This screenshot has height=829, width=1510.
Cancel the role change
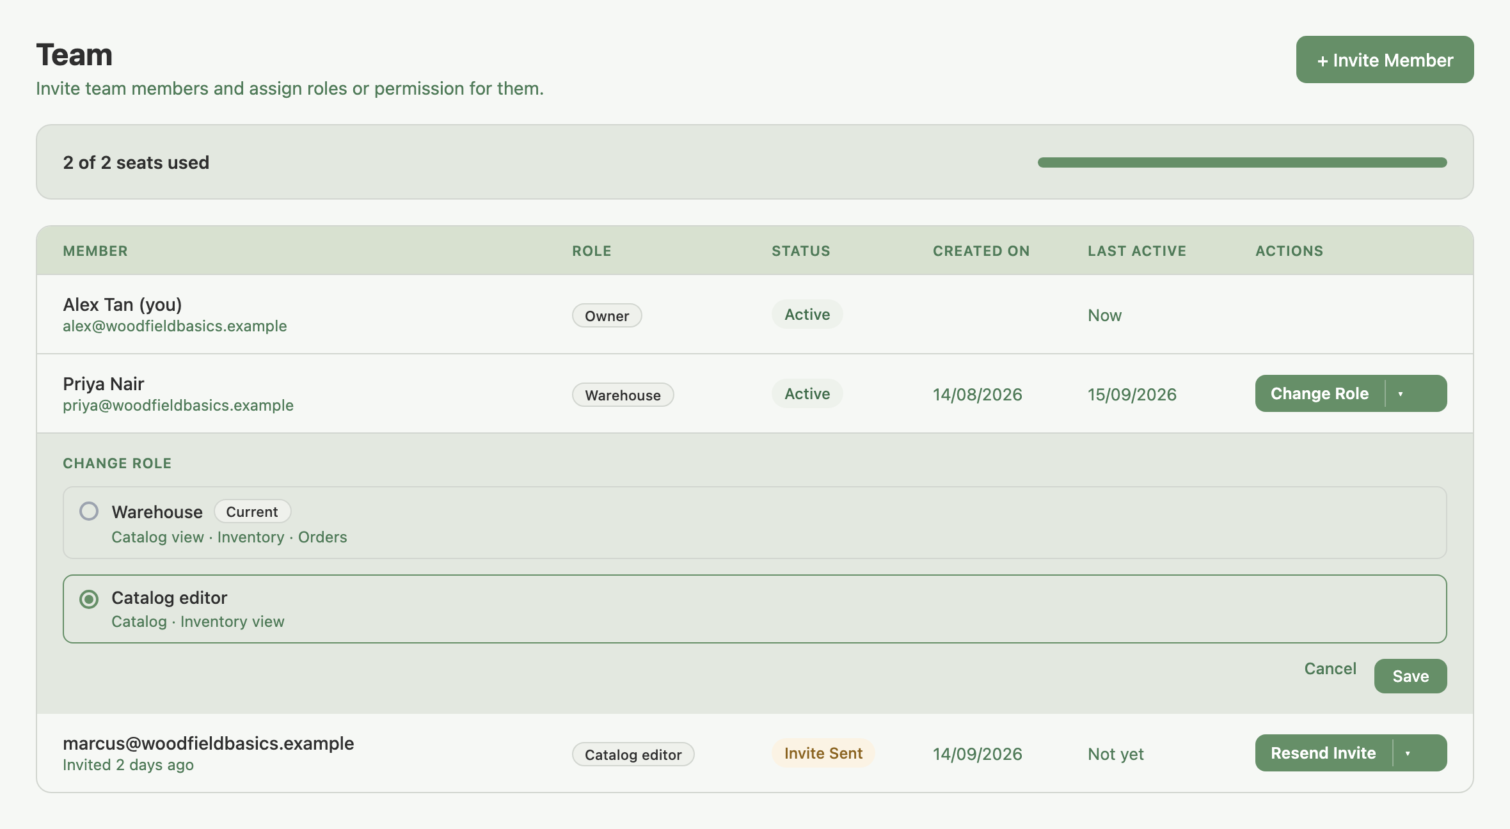pos(1330,668)
